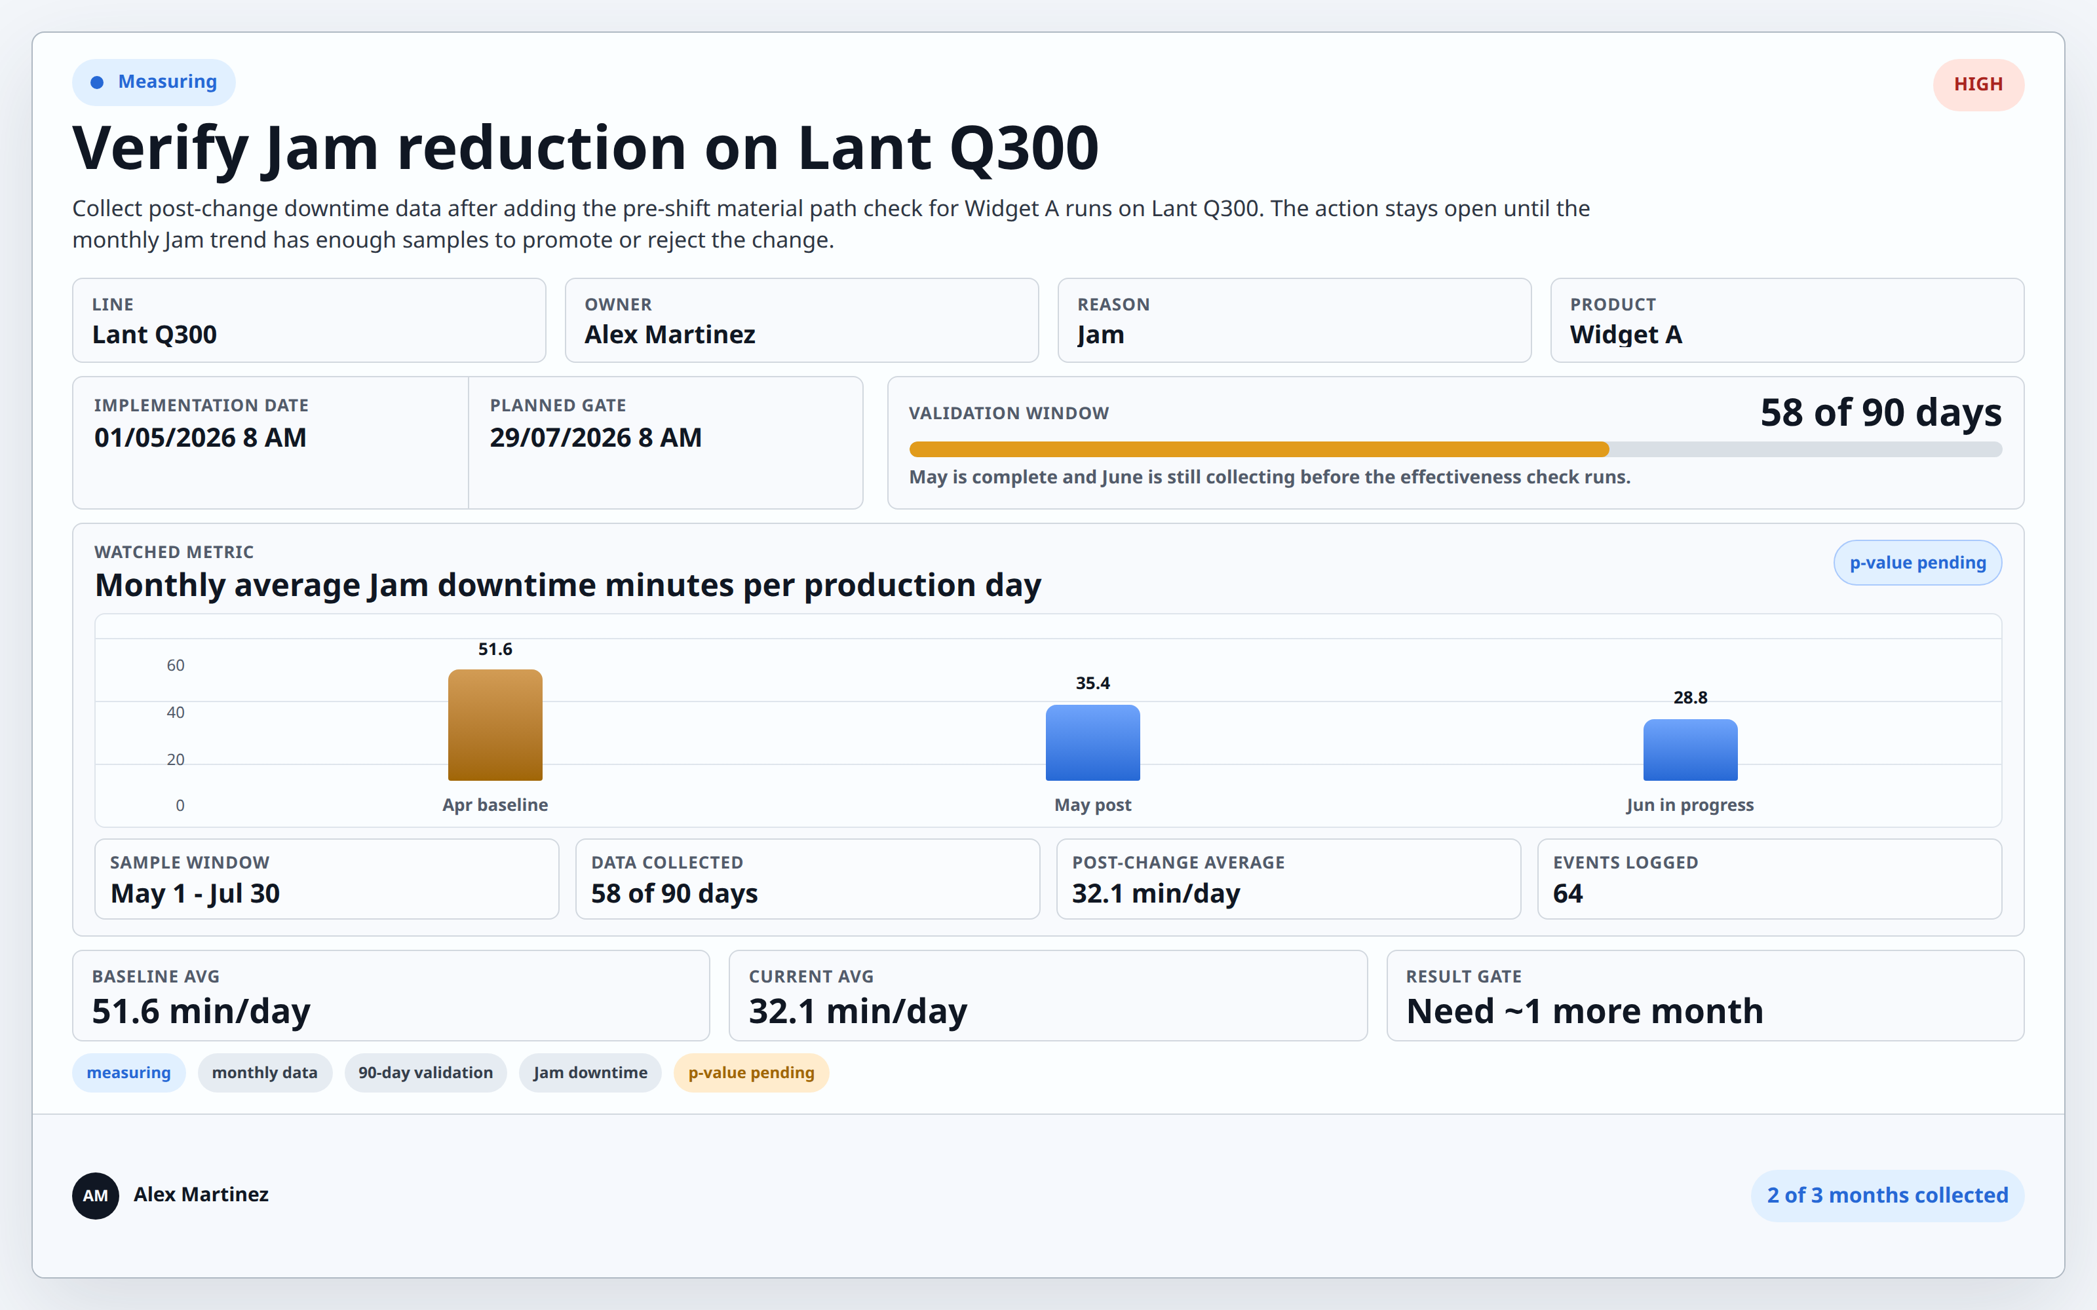This screenshot has height=1310, width=2097.
Task: Click the Baseline Avg 51.6 min/day card
Action: click(x=391, y=996)
